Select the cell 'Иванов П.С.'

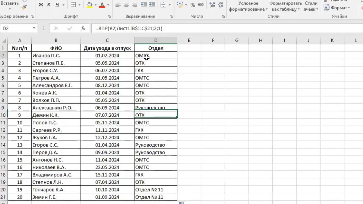[x=56, y=55]
